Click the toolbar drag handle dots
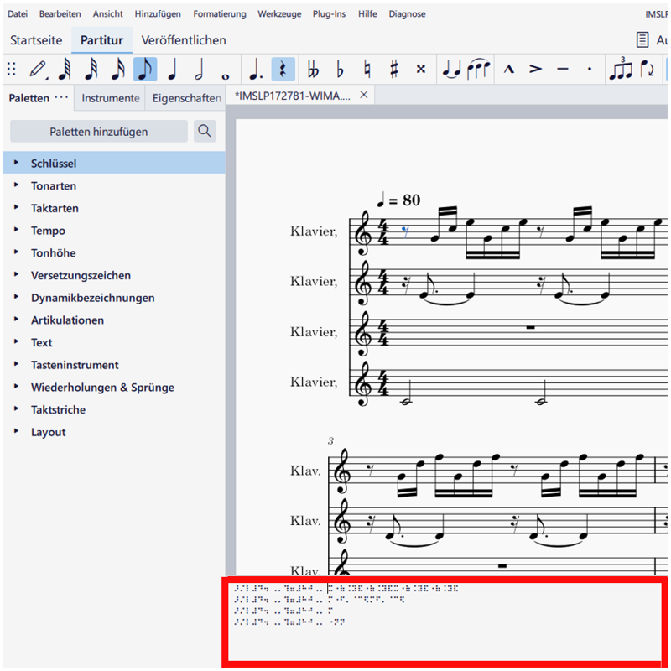Image resolution: width=671 pixels, height=671 pixels. (12, 69)
